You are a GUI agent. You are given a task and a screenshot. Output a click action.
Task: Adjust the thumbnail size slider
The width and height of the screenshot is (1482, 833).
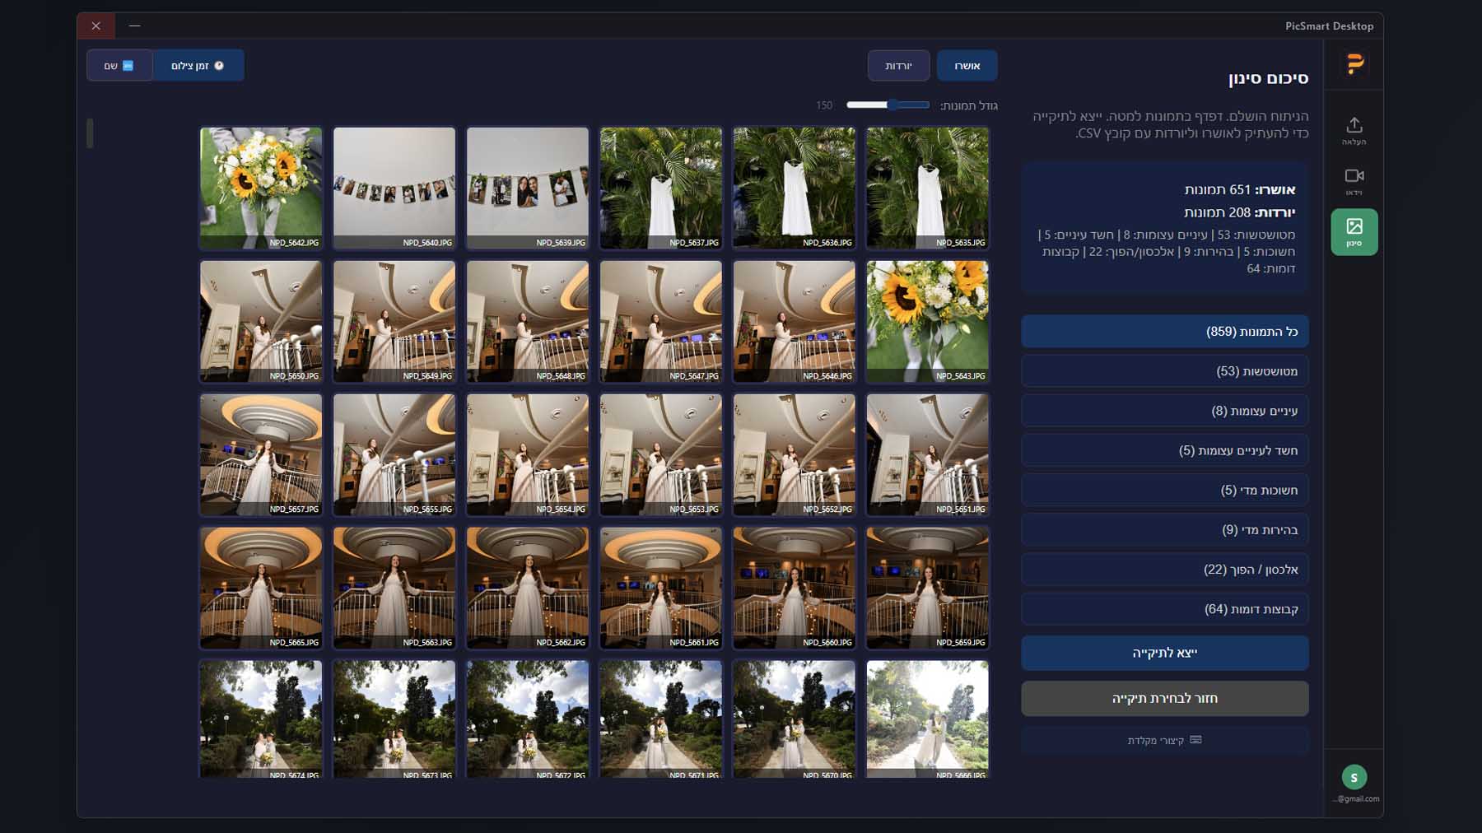tap(892, 105)
